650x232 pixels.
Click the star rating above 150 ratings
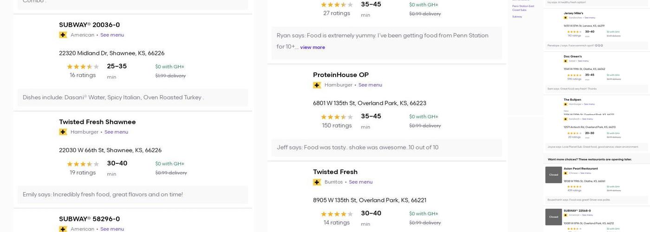(x=337, y=117)
